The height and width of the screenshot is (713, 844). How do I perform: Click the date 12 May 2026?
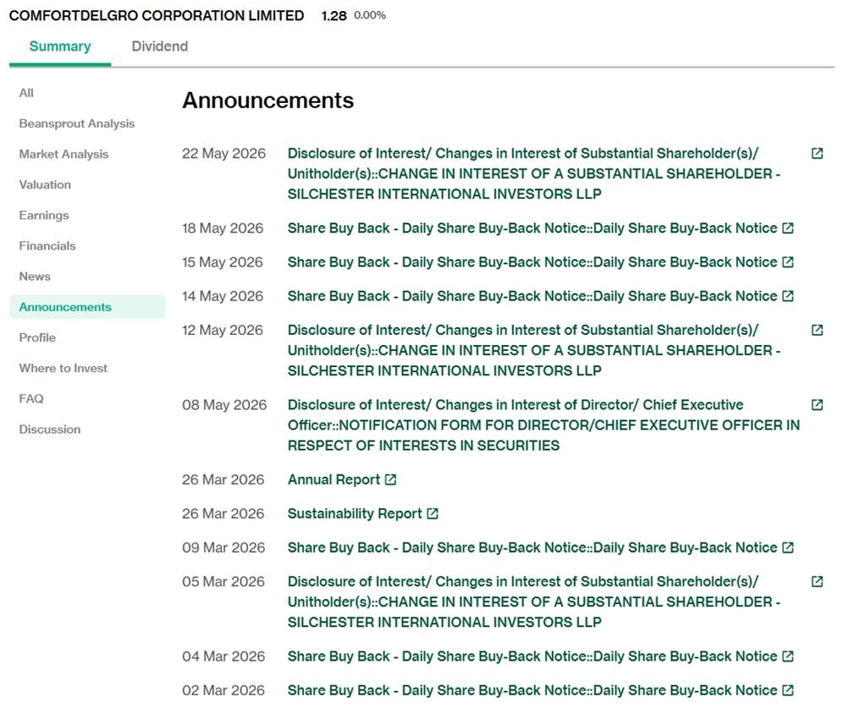coord(223,330)
